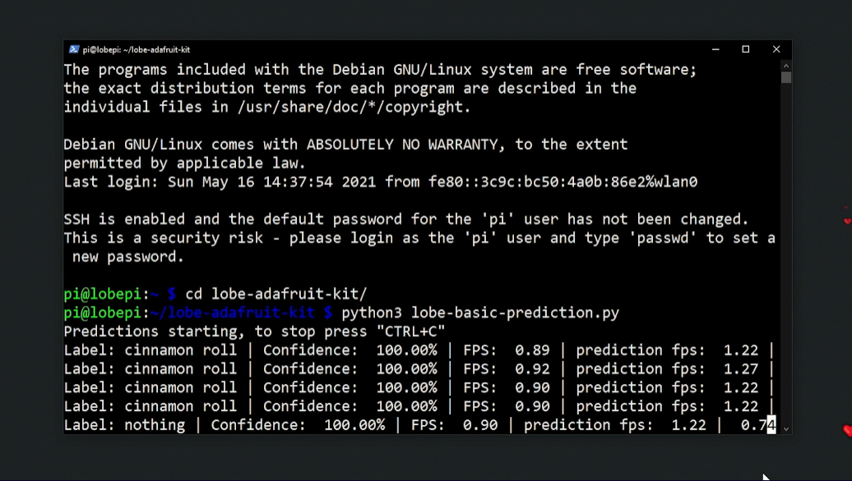Click the small red heart at the right edge
Image resolution: width=852 pixels, height=481 pixels.
pyautogui.click(x=847, y=221)
